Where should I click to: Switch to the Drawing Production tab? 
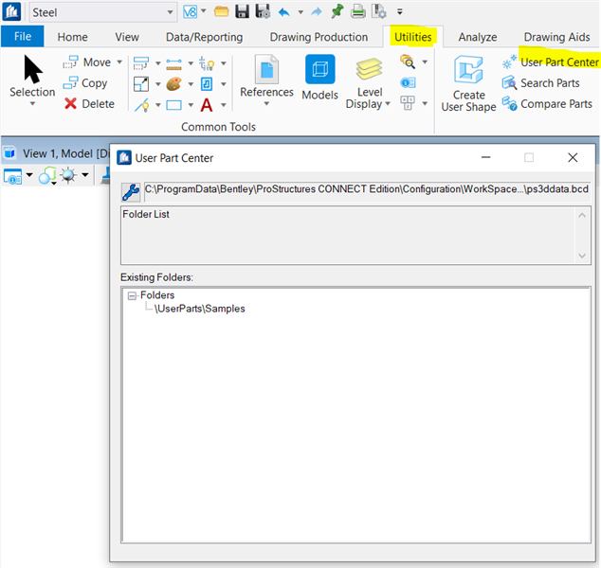tap(319, 37)
